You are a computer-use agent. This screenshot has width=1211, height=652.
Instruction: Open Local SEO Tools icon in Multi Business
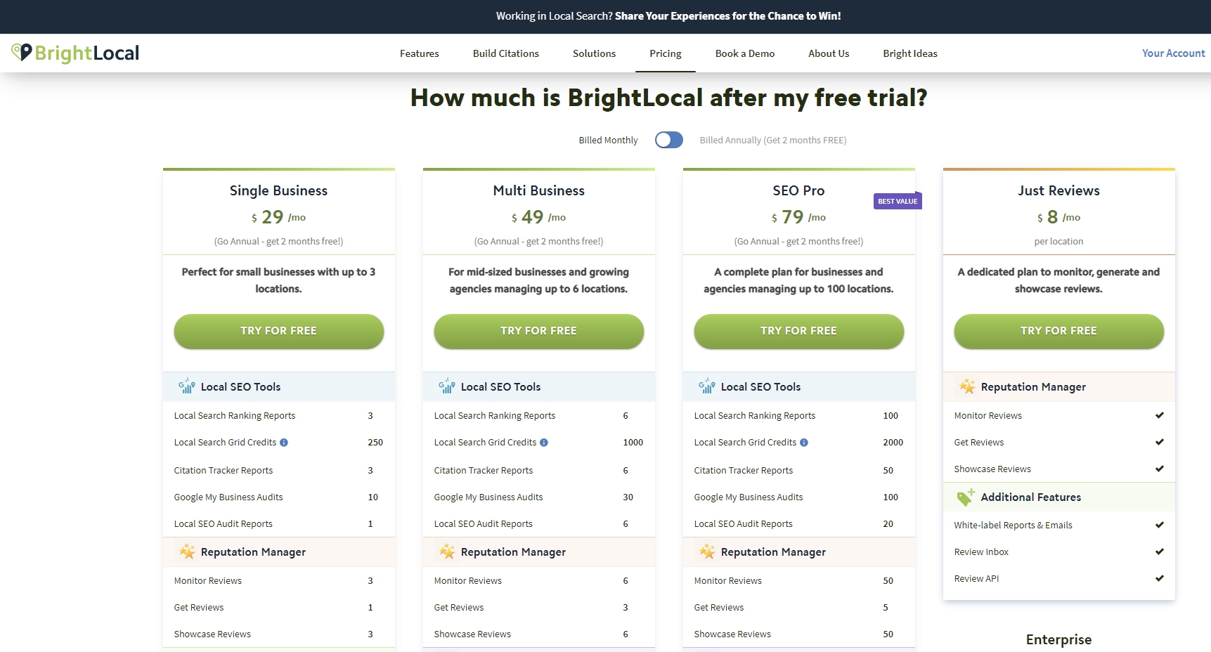click(446, 386)
